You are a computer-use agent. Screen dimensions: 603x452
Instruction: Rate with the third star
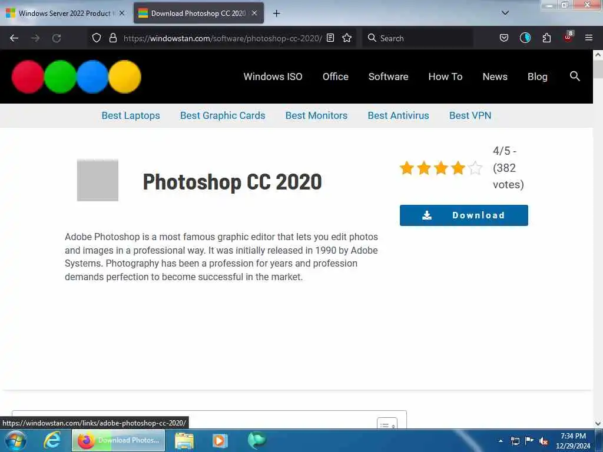click(x=441, y=168)
